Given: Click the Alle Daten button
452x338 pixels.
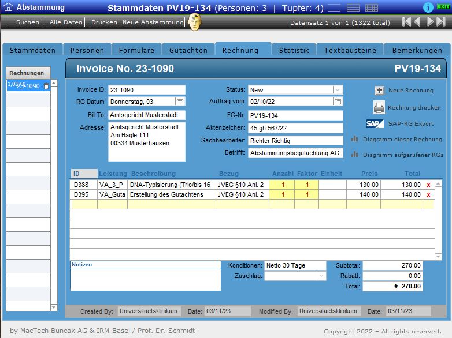Looking at the screenshot, I should coord(66,22).
